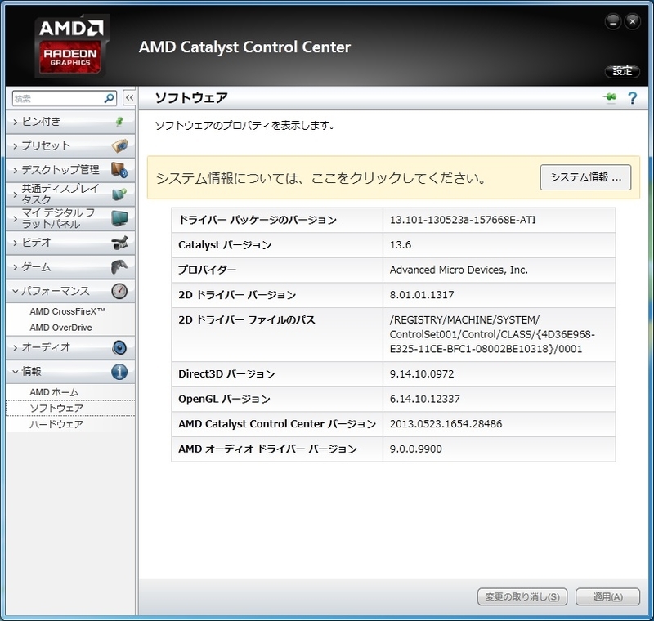654x621 pixels.
Task: Click the OpenGL バージョン label
Action: click(x=224, y=399)
